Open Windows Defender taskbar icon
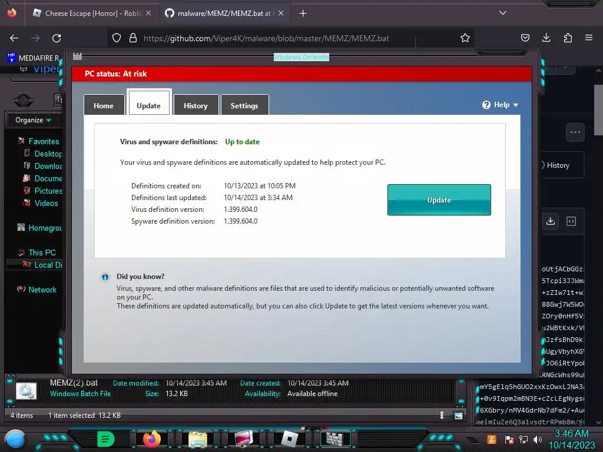Screen dimensions: 603x452 point(335,439)
